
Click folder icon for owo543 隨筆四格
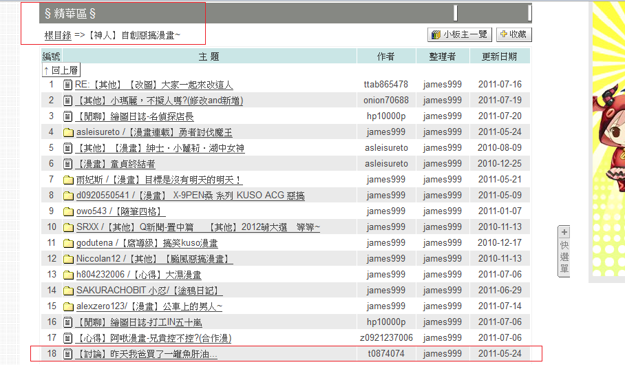68,211
